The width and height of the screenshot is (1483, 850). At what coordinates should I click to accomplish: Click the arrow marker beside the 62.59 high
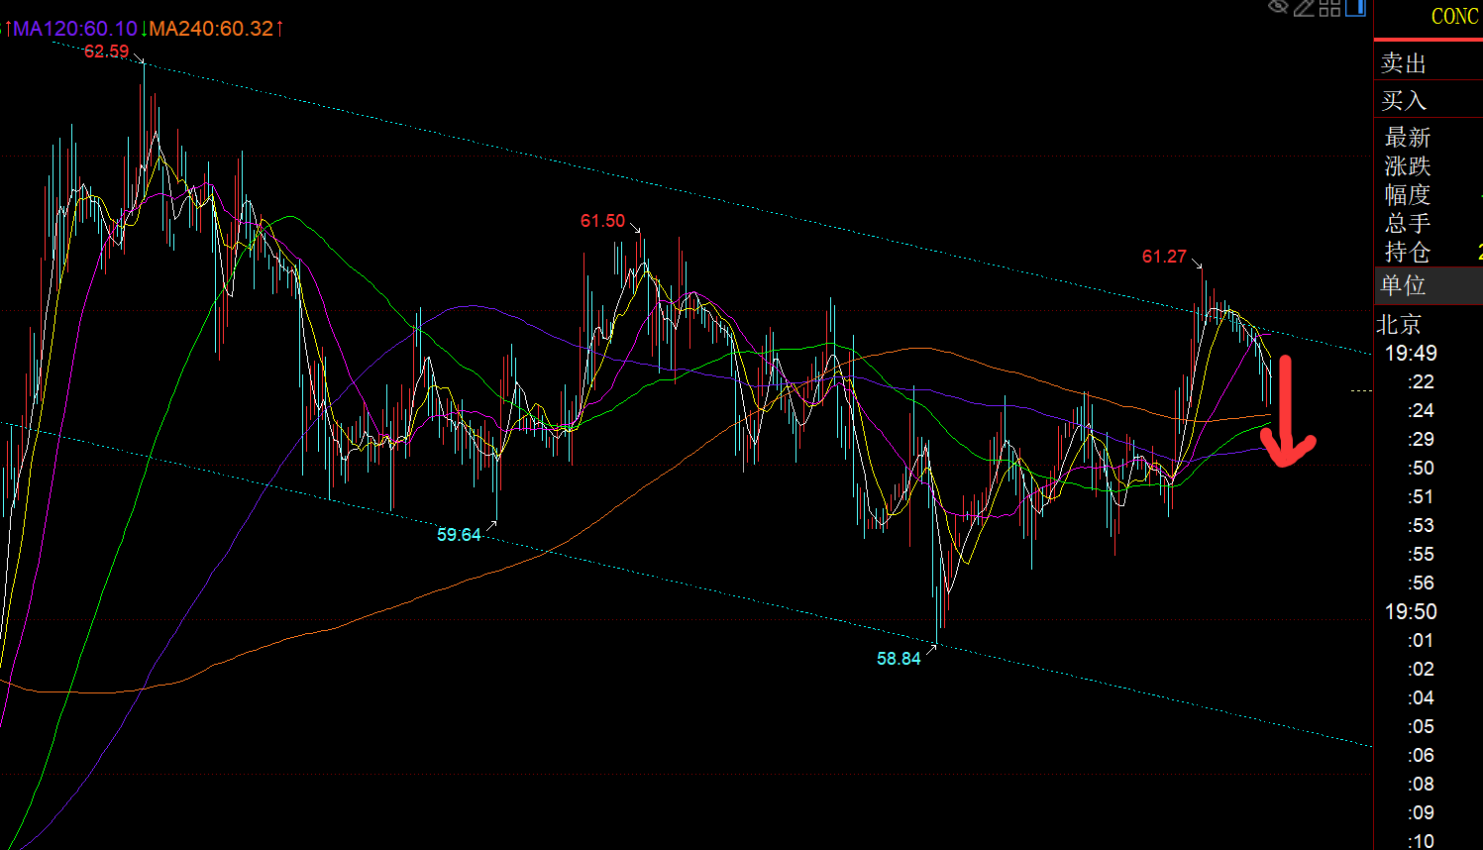pos(140,59)
